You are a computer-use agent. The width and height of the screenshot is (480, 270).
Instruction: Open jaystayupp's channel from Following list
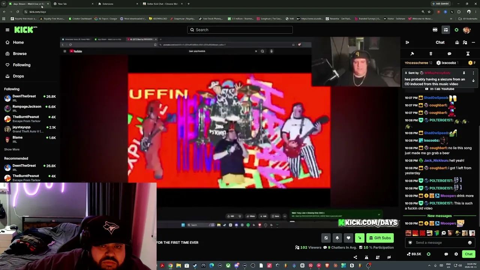click(x=30, y=129)
